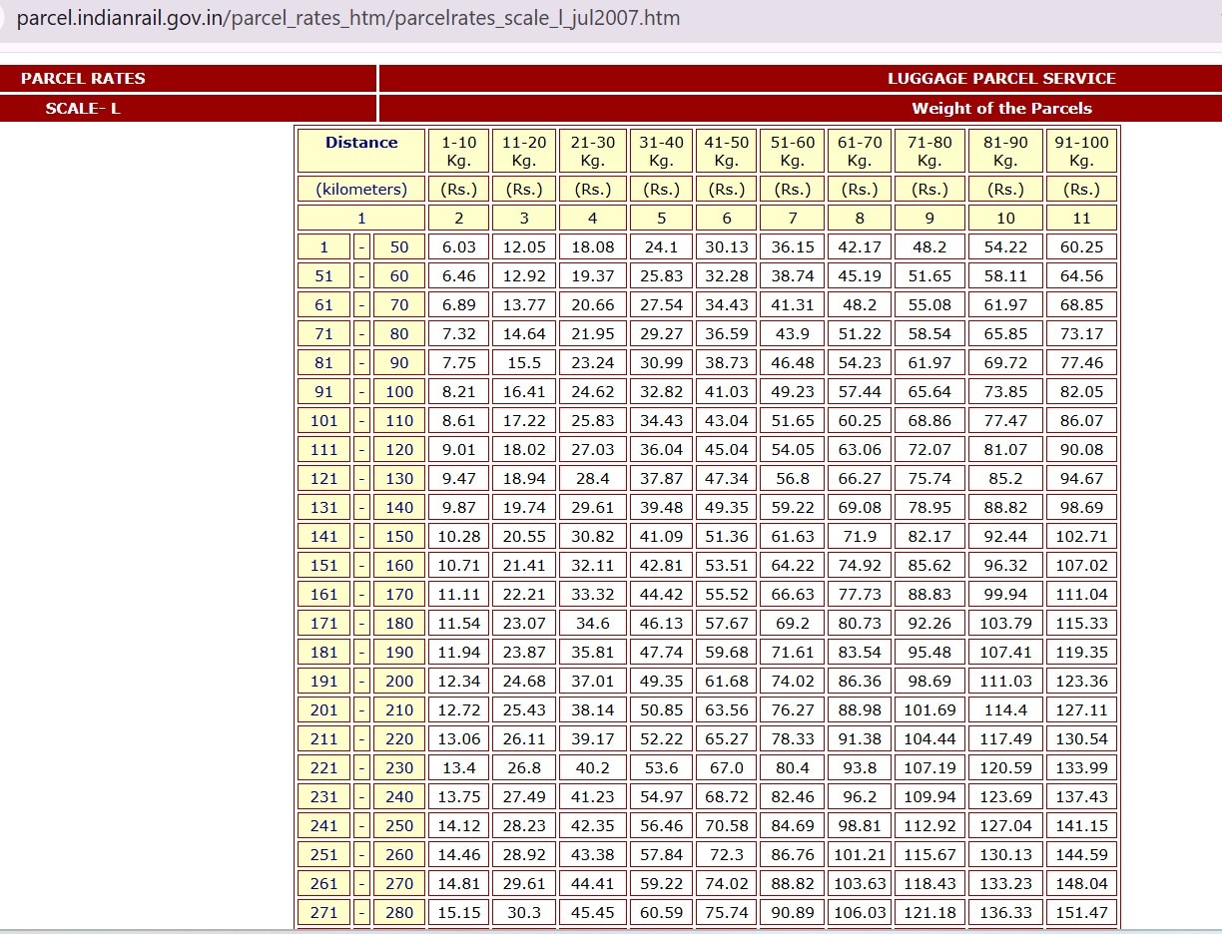This screenshot has width=1222, height=934.
Task: Click the 14.12 rate cell
Action: pos(459,825)
